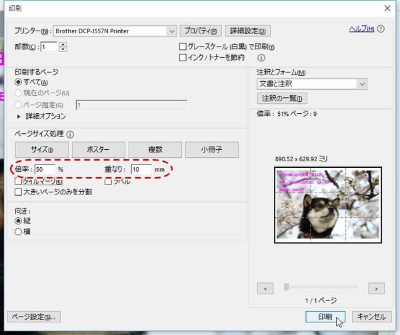The width and height of the screenshot is (400, 335).
Task: Click 注釈の一覧 button
Action: 282,99
